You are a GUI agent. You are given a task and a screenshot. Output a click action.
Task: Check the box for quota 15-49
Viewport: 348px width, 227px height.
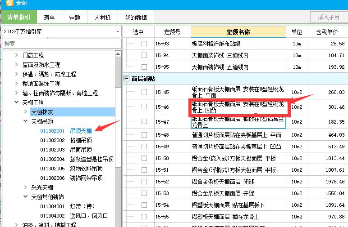[144, 147]
